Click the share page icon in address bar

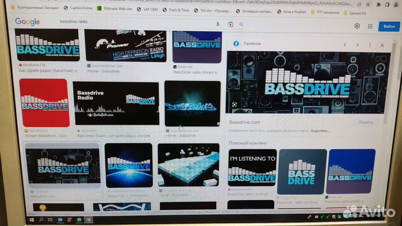[x=359, y=4]
